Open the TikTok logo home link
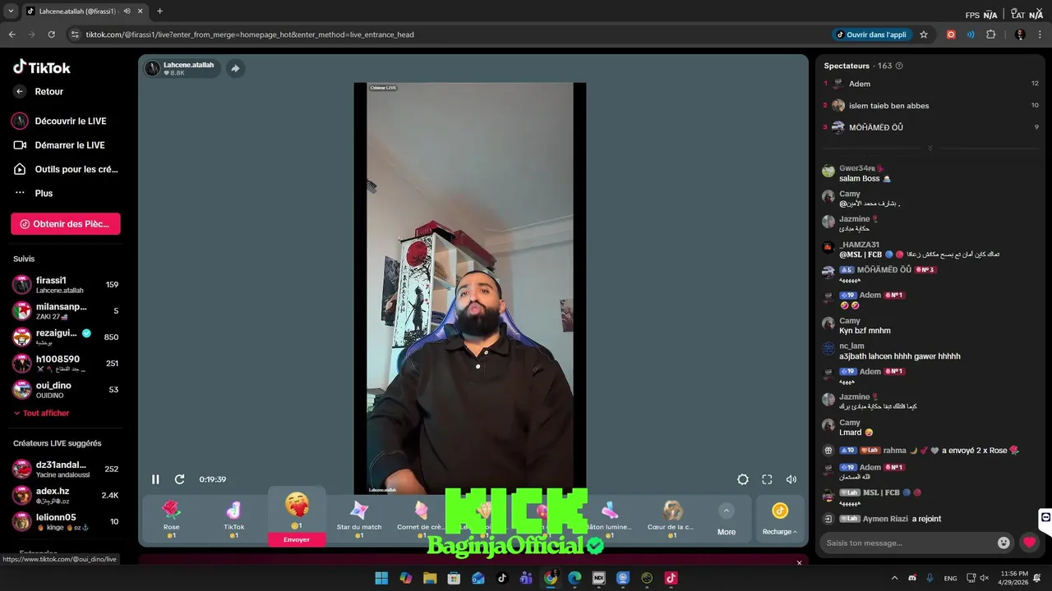This screenshot has height=591, width=1052. 42,67
